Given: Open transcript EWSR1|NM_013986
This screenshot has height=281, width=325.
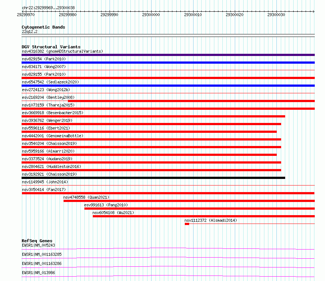Looking at the screenshot, I should [38, 273].
